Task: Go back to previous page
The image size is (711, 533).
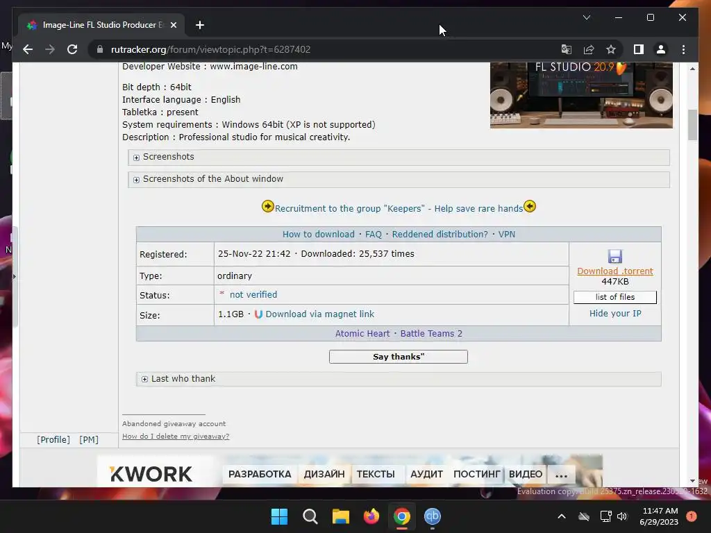Action: (28, 49)
